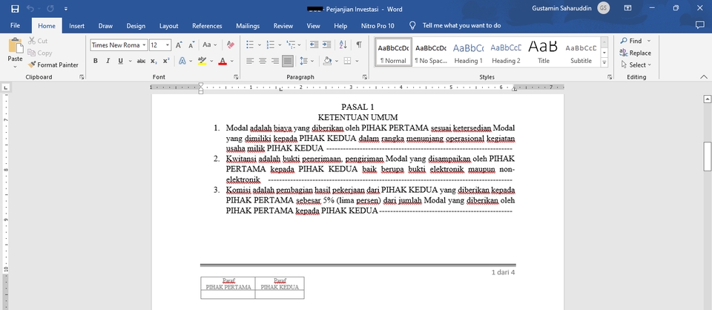
Task: Clear all formatting with the eraser icon
Action: point(230,45)
